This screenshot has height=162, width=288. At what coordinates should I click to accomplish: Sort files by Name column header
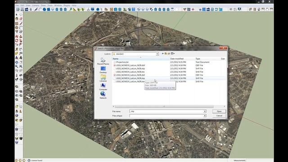[141, 59]
